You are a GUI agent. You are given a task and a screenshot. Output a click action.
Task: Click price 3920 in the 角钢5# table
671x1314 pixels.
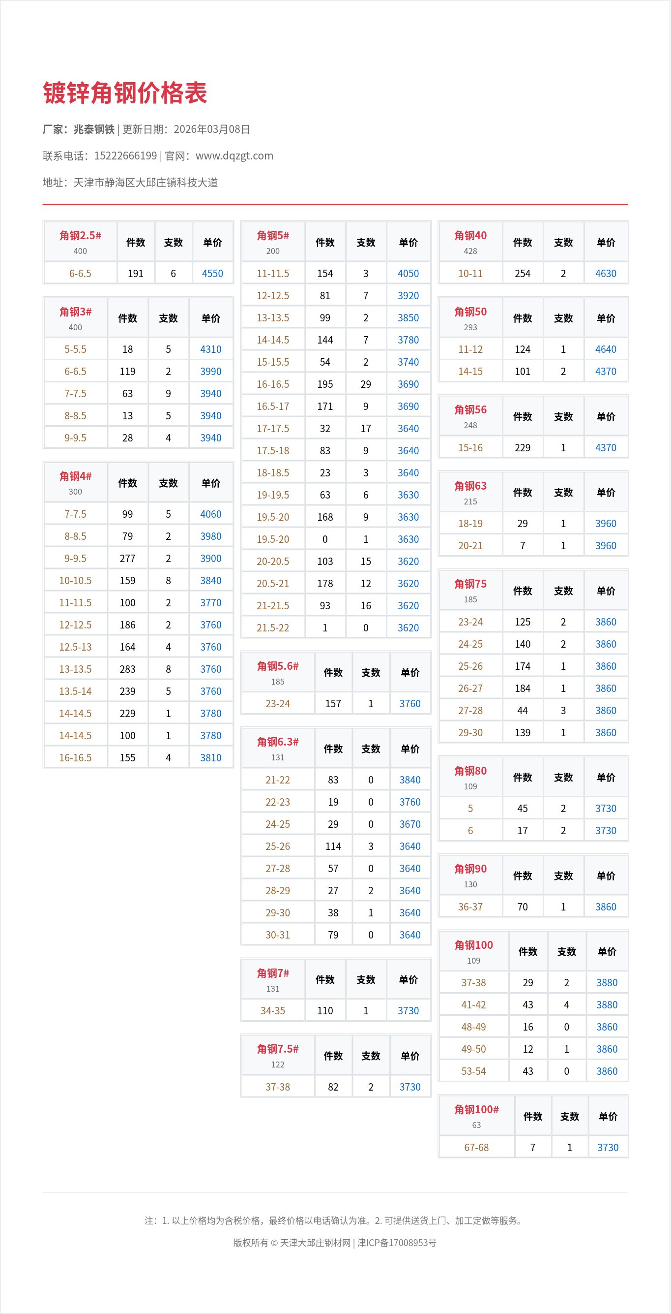click(408, 296)
